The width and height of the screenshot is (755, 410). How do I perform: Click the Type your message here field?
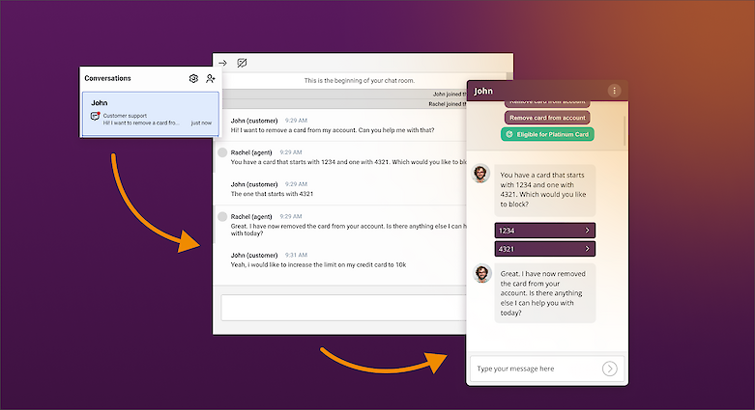coord(535,369)
